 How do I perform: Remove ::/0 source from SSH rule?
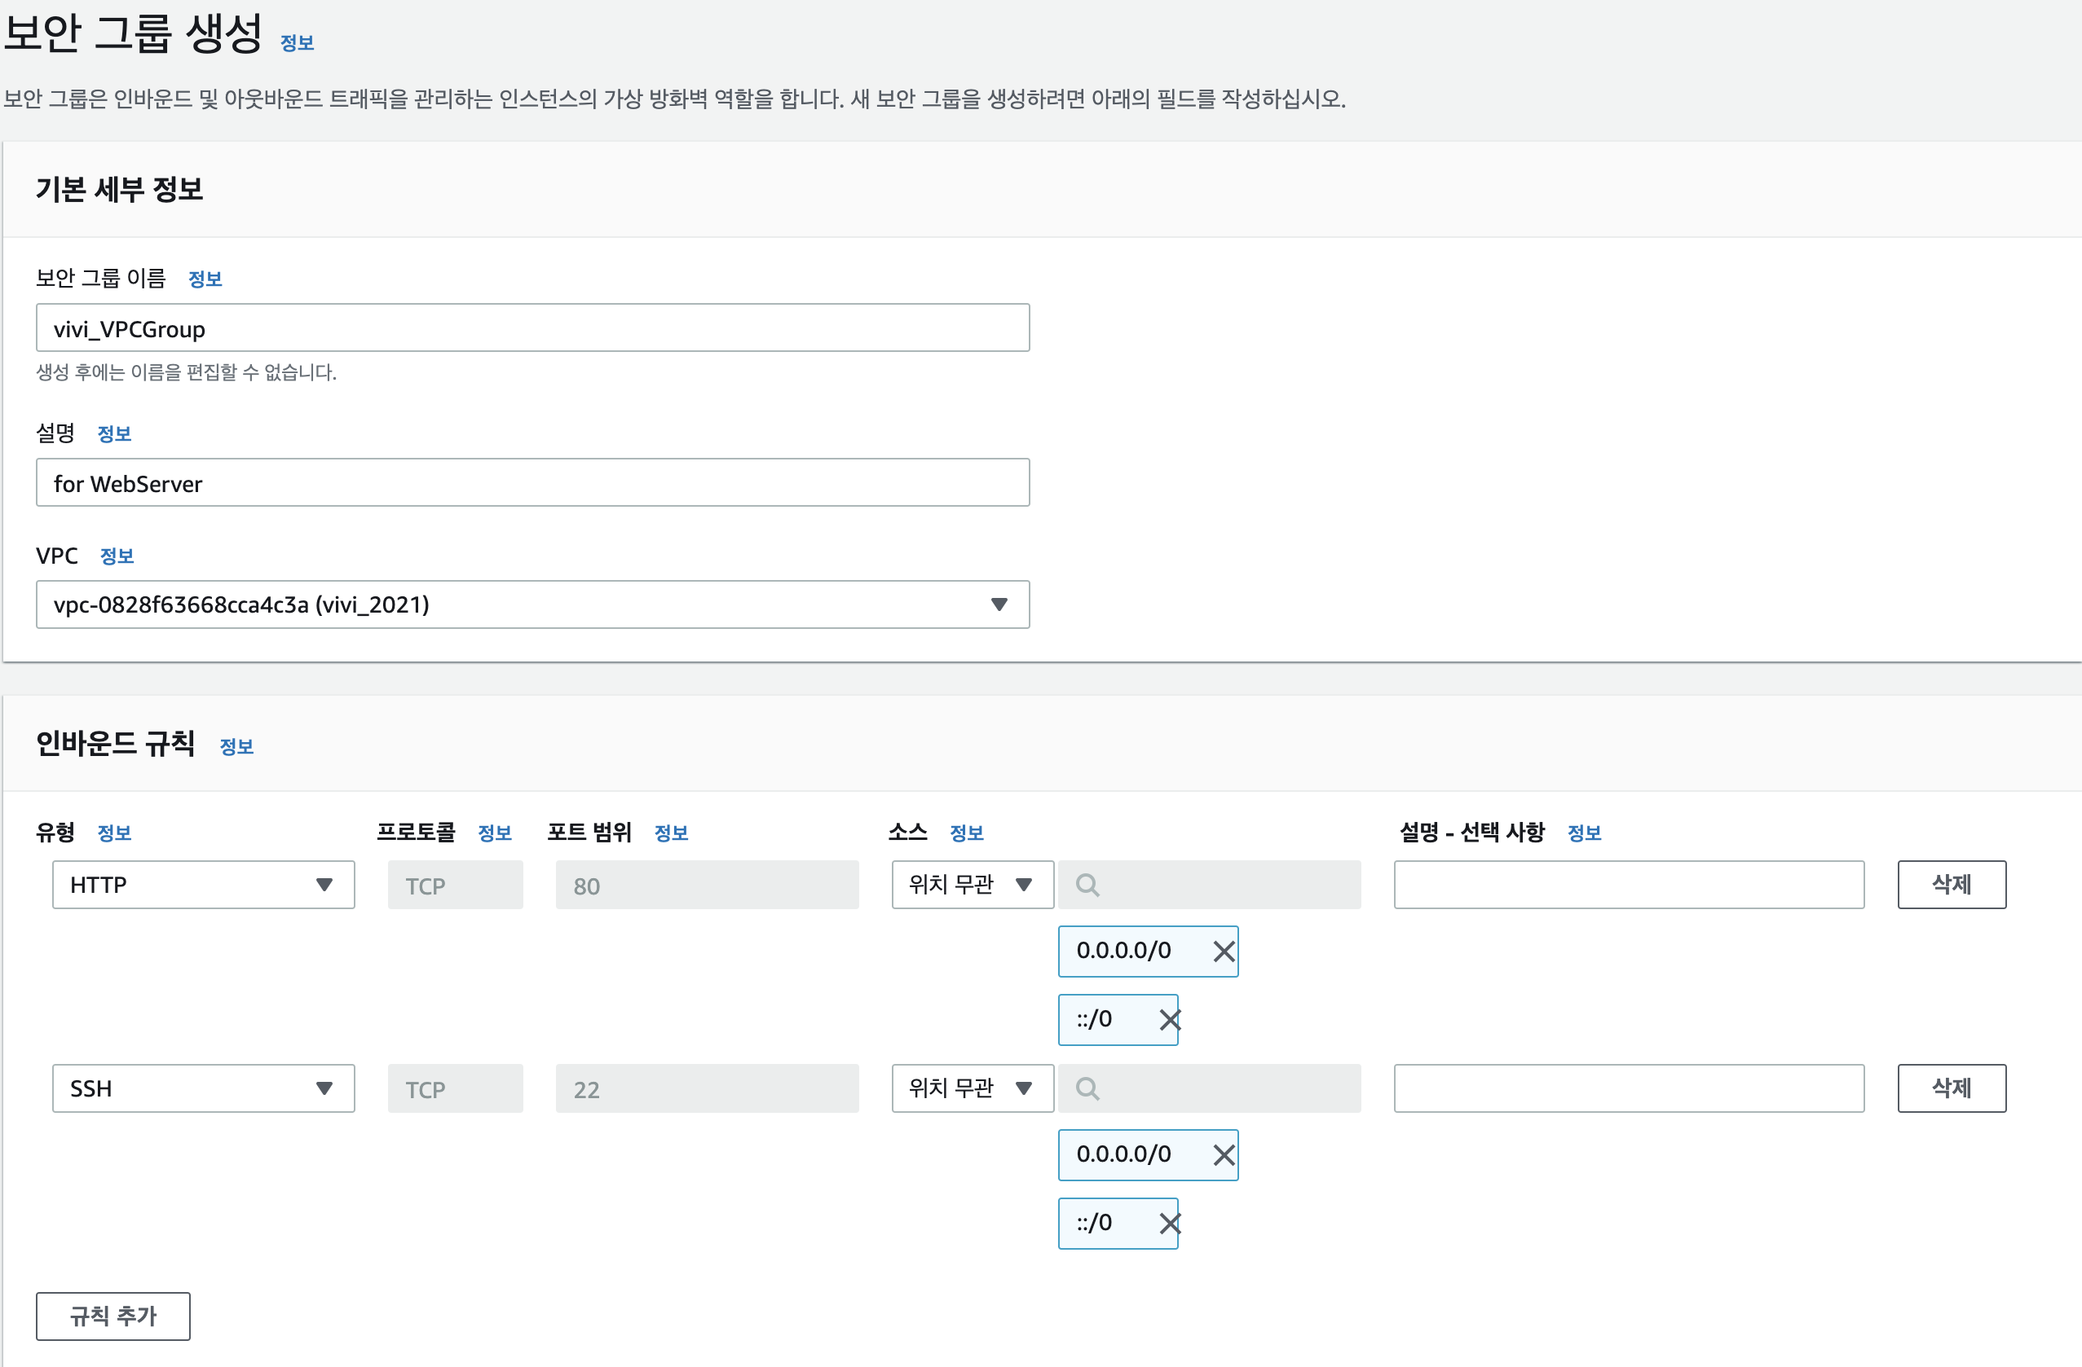[x=1169, y=1223]
